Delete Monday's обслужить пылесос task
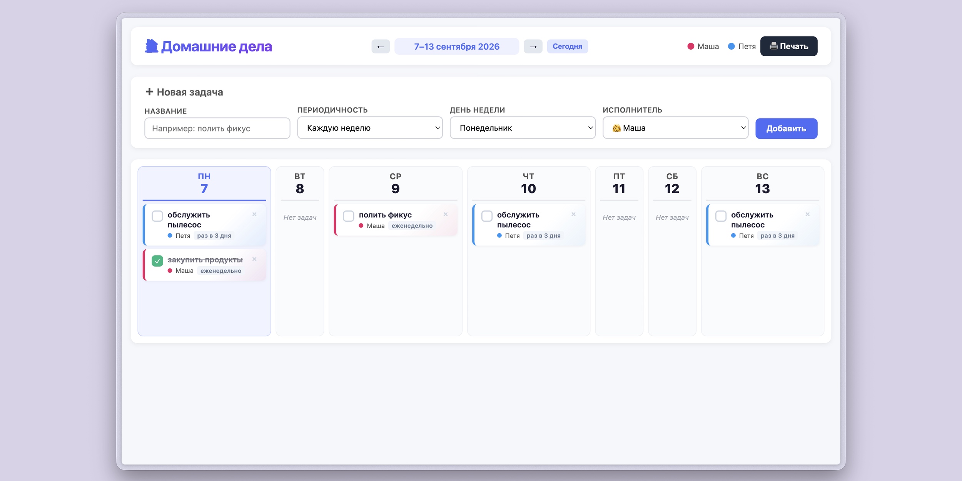 [254, 214]
